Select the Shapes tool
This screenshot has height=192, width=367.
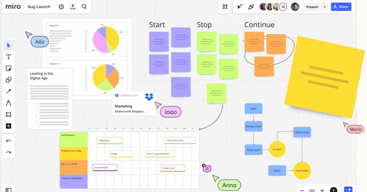click(8, 80)
